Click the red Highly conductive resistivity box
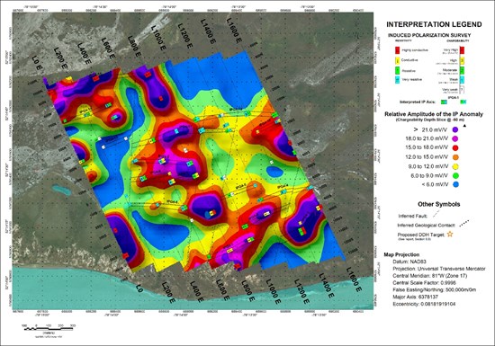The width and height of the screenshot is (495, 346). click(398, 50)
